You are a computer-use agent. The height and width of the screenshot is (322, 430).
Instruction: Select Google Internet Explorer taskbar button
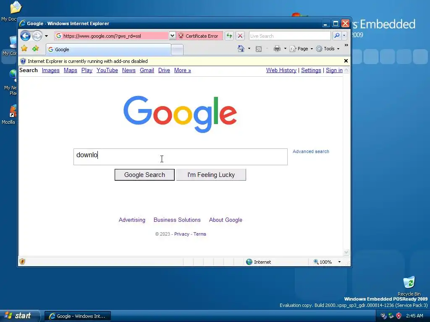tap(78, 316)
